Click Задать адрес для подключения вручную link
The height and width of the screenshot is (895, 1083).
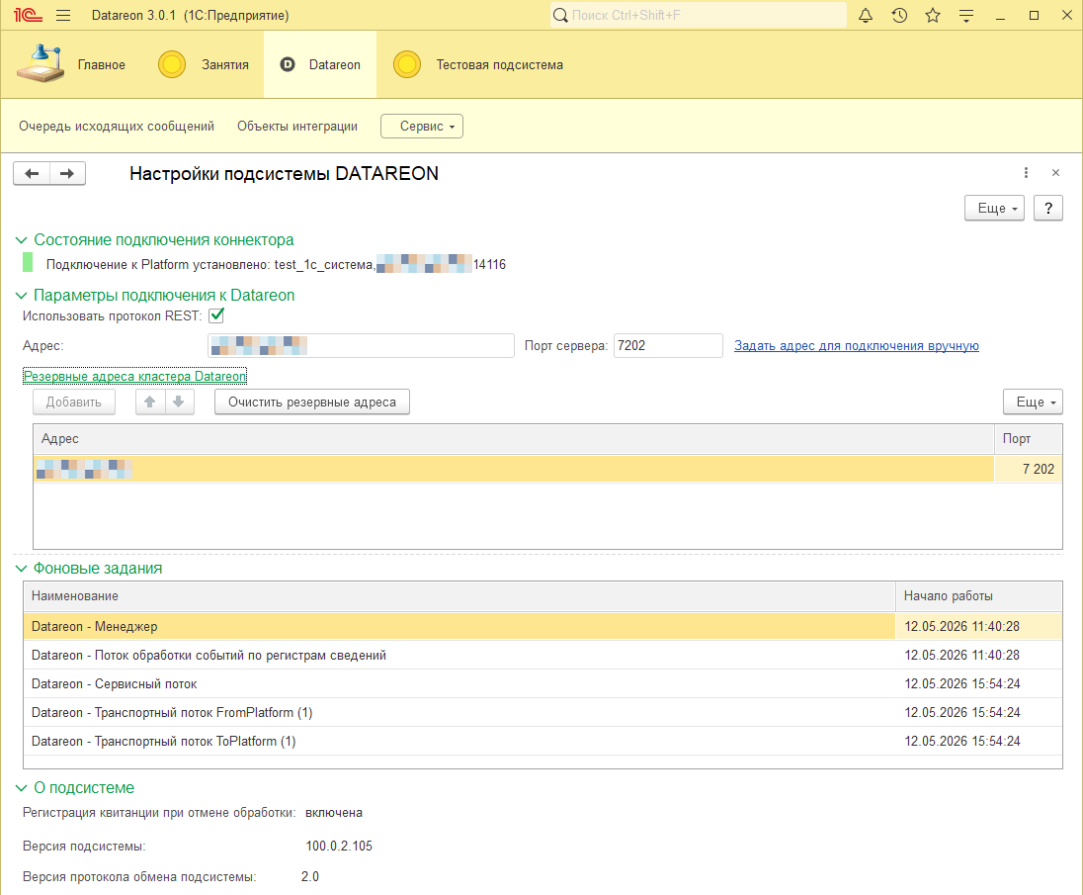[x=857, y=345]
